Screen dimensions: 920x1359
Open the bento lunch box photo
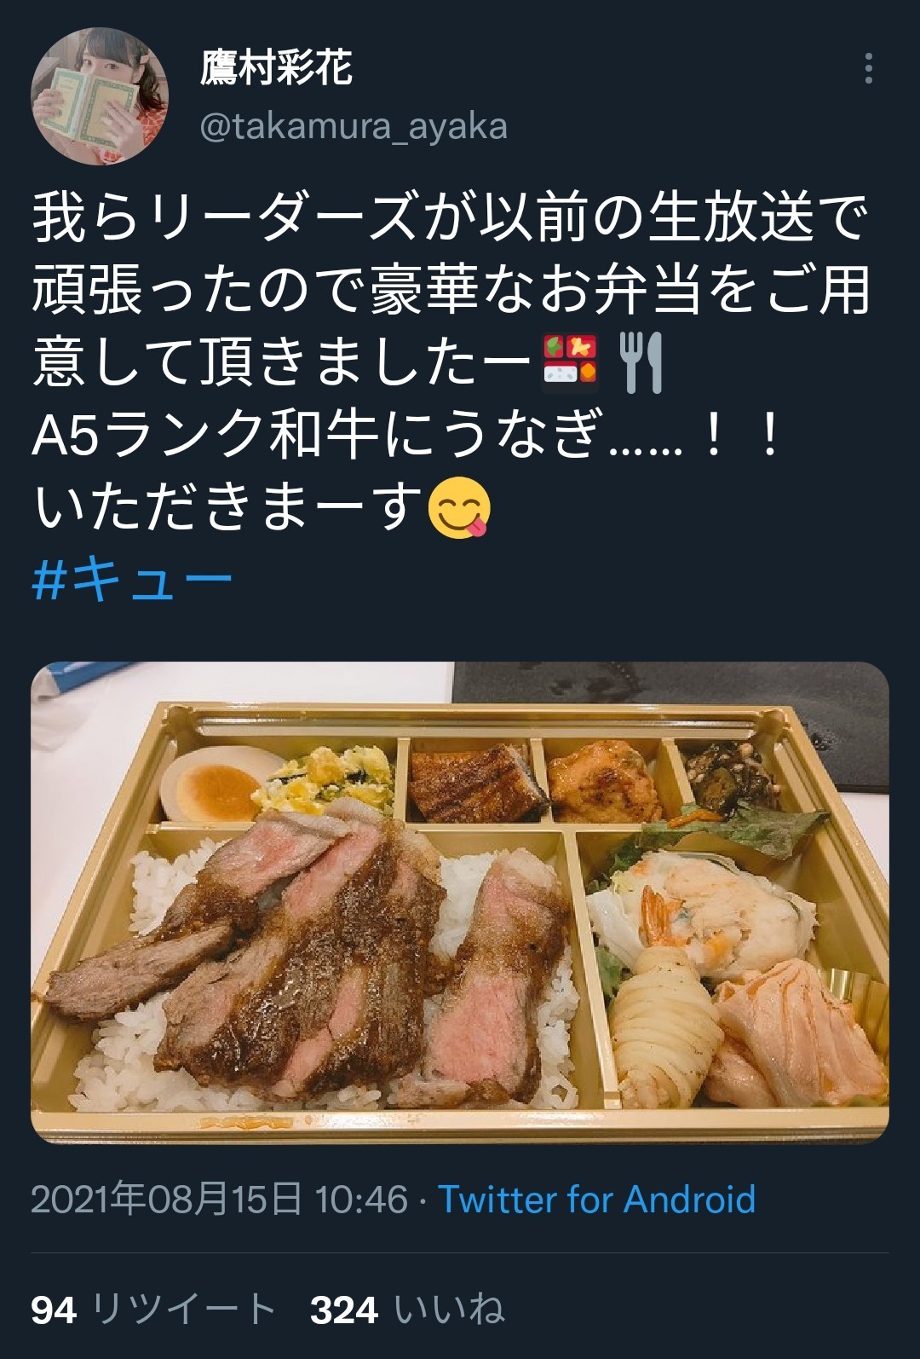coord(460,902)
